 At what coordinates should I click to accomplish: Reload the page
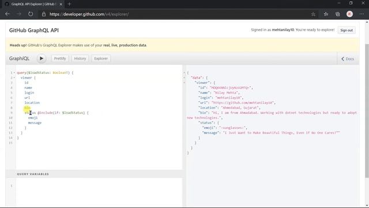point(31,14)
